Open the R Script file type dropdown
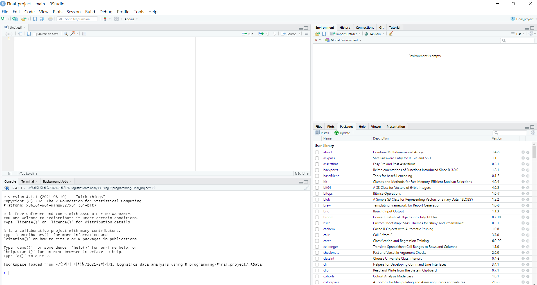 302,174
